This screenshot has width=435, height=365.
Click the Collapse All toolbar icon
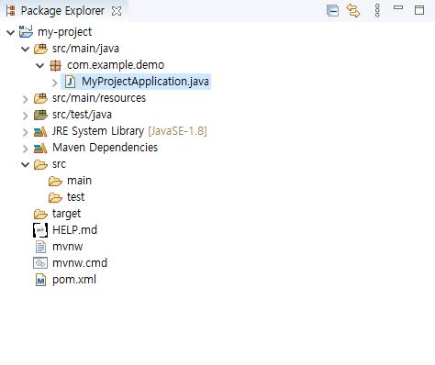[x=332, y=11]
